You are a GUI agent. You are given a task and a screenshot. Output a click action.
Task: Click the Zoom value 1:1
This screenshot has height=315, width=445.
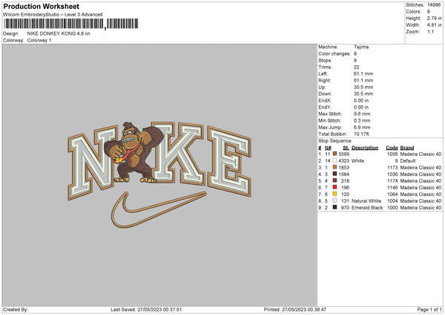(430, 31)
